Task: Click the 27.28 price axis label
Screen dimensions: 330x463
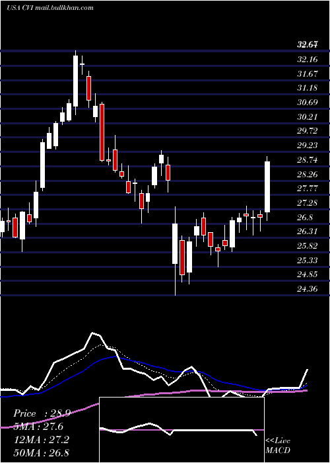Action: pyautogui.click(x=308, y=203)
